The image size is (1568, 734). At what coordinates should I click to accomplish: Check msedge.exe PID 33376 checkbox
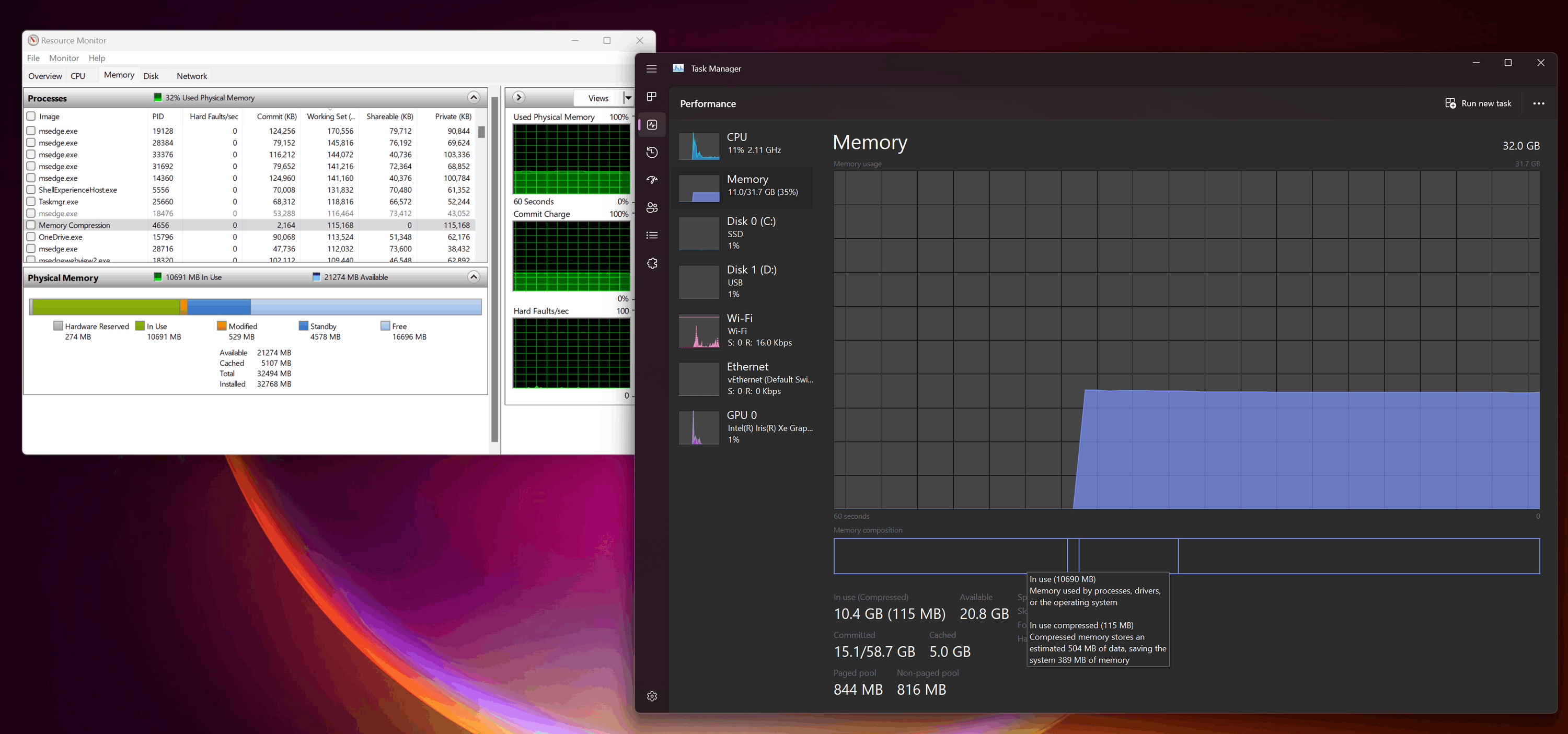click(x=31, y=154)
